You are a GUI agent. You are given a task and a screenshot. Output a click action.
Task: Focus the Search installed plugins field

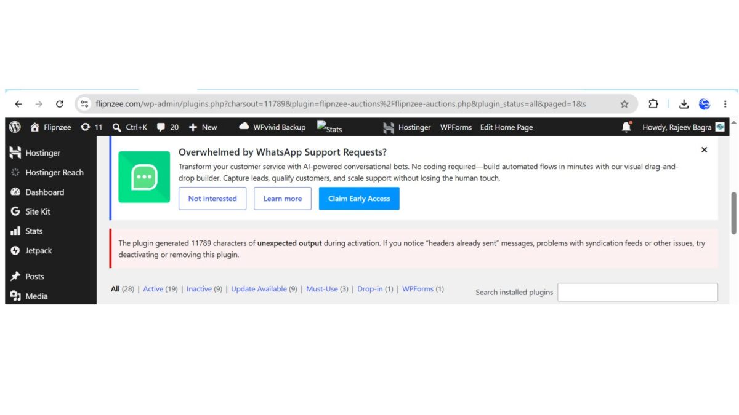(637, 292)
